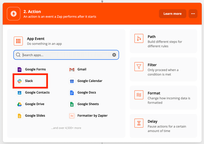Click the '2. Action' header title
Viewport: 204px width, 144px height.
click(32, 11)
